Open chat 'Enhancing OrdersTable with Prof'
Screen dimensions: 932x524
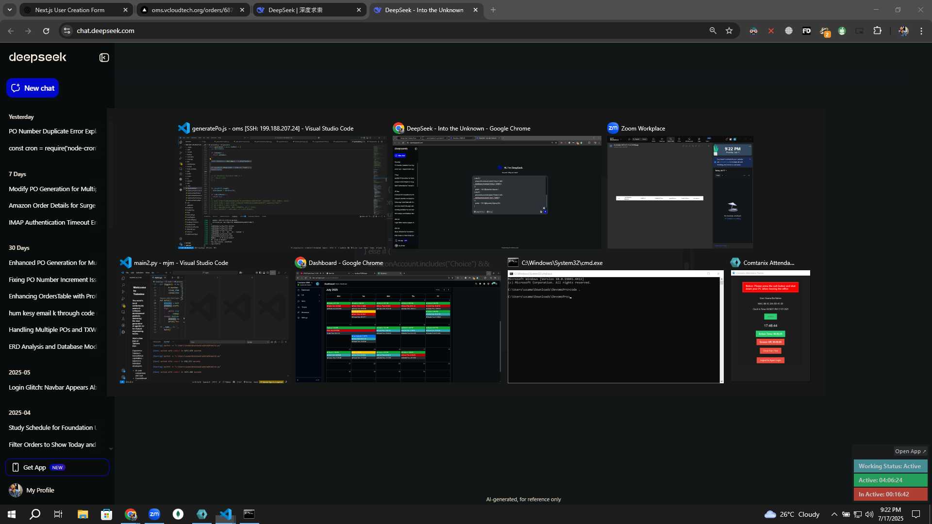pyautogui.click(x=52, y=296)
